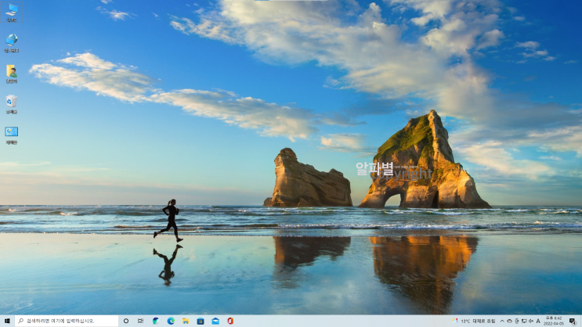
Task: Open Cortana from the taskbar
Action: coord(126,321)
